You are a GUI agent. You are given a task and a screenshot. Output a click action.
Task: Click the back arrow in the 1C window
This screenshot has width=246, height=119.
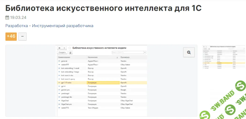click(x=60, y=48)
